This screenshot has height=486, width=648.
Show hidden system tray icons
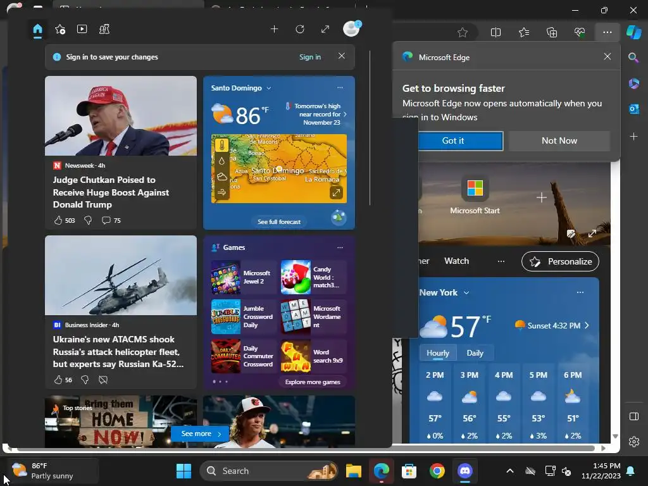[510, 471]
